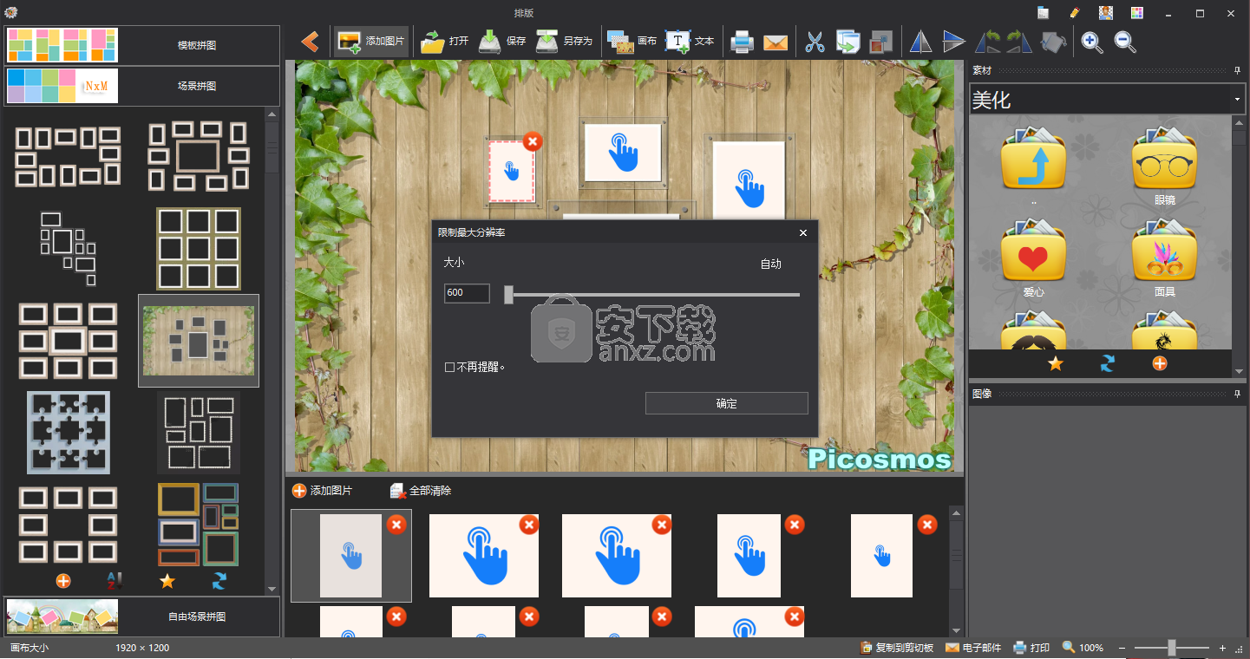Rotate left with the green arrow icon
The height and width of the screenshot is (659, 1250).
coord(987,42)
